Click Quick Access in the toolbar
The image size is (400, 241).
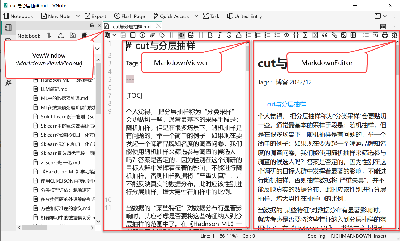171,16
